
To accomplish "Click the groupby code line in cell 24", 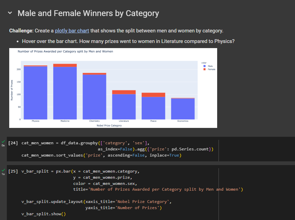I will 85,143.
